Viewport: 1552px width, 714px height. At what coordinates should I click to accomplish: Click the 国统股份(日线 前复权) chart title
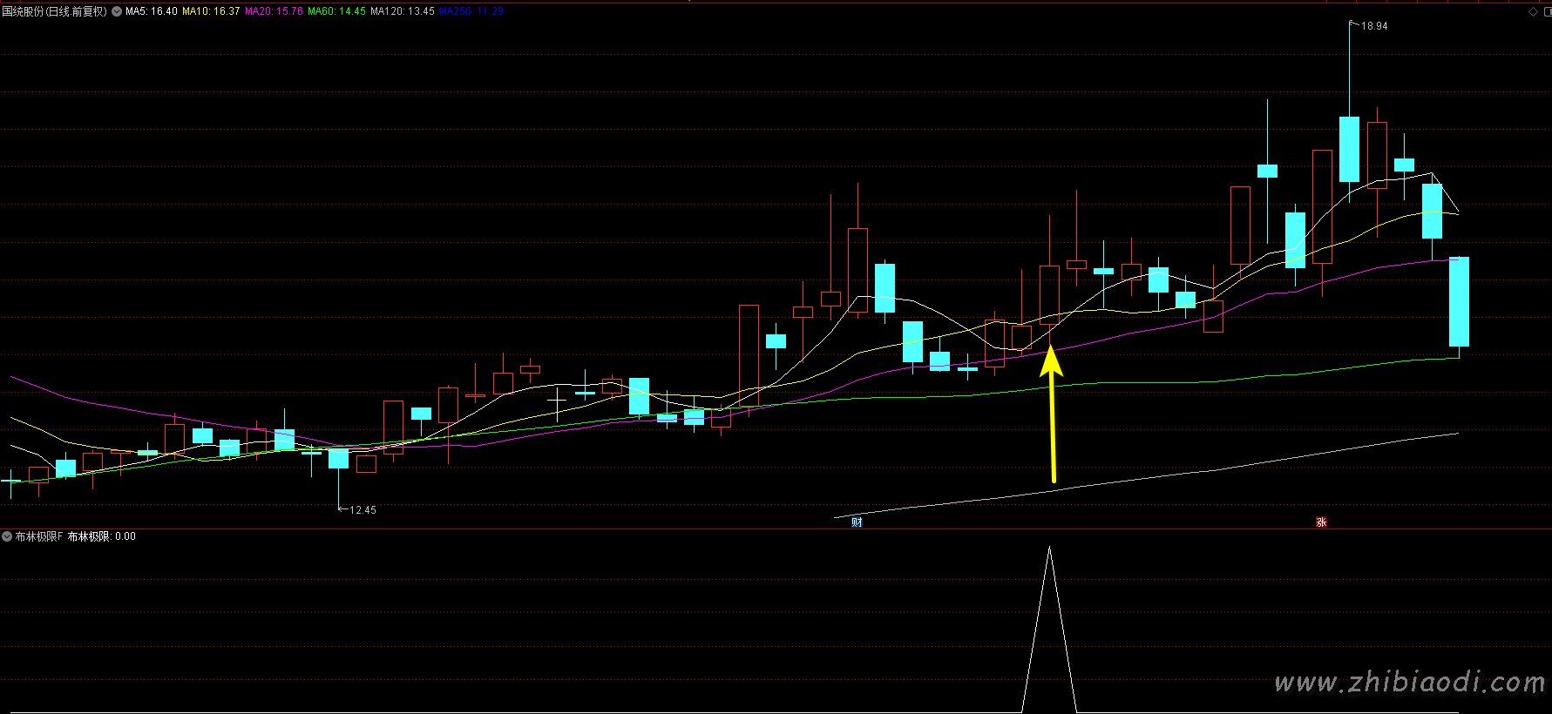coord(54,11)
